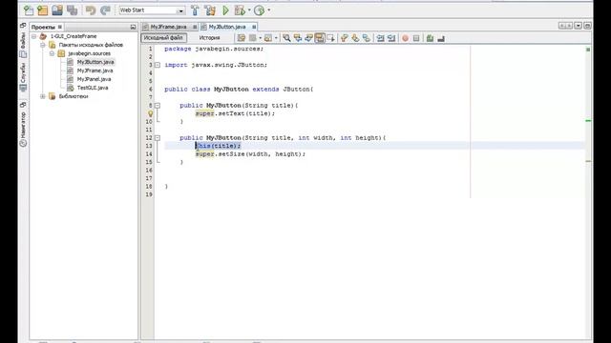Debug the main project icon

(240, 10)
